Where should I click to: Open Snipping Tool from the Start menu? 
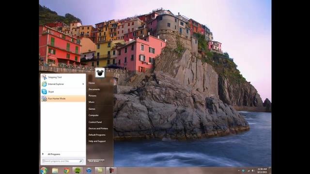tap(63, 77)
